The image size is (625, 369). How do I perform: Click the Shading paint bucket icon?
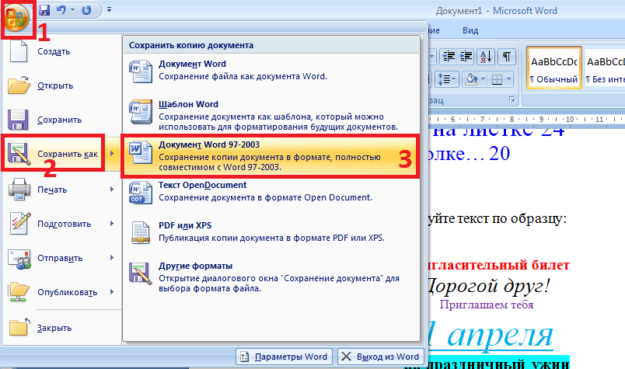[x=472, y=79]
